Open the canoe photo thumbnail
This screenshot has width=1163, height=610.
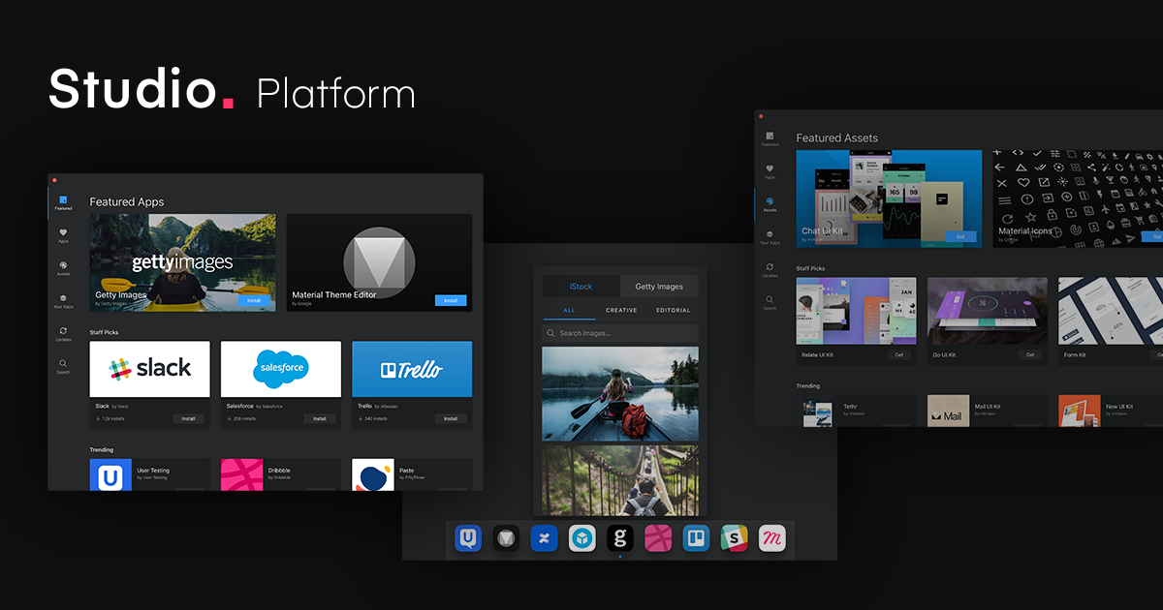[x=619, y=397]
